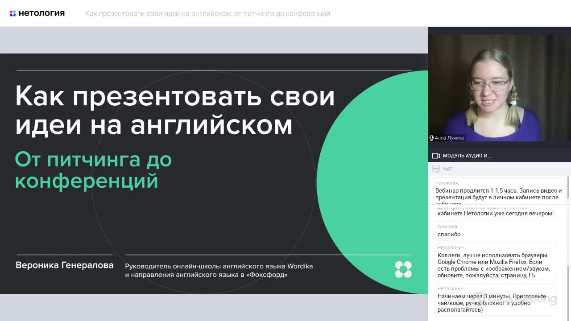Viewport: 571px width, 321px height.
Task: Click Анна Лучина's webcam video
Action: click(x=500, y=88)
